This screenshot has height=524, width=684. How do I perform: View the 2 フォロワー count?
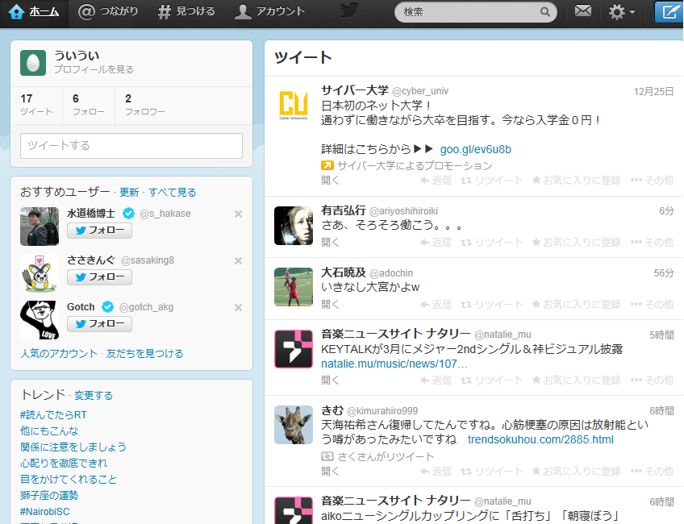pyautogui.click(x=145, y=105)
